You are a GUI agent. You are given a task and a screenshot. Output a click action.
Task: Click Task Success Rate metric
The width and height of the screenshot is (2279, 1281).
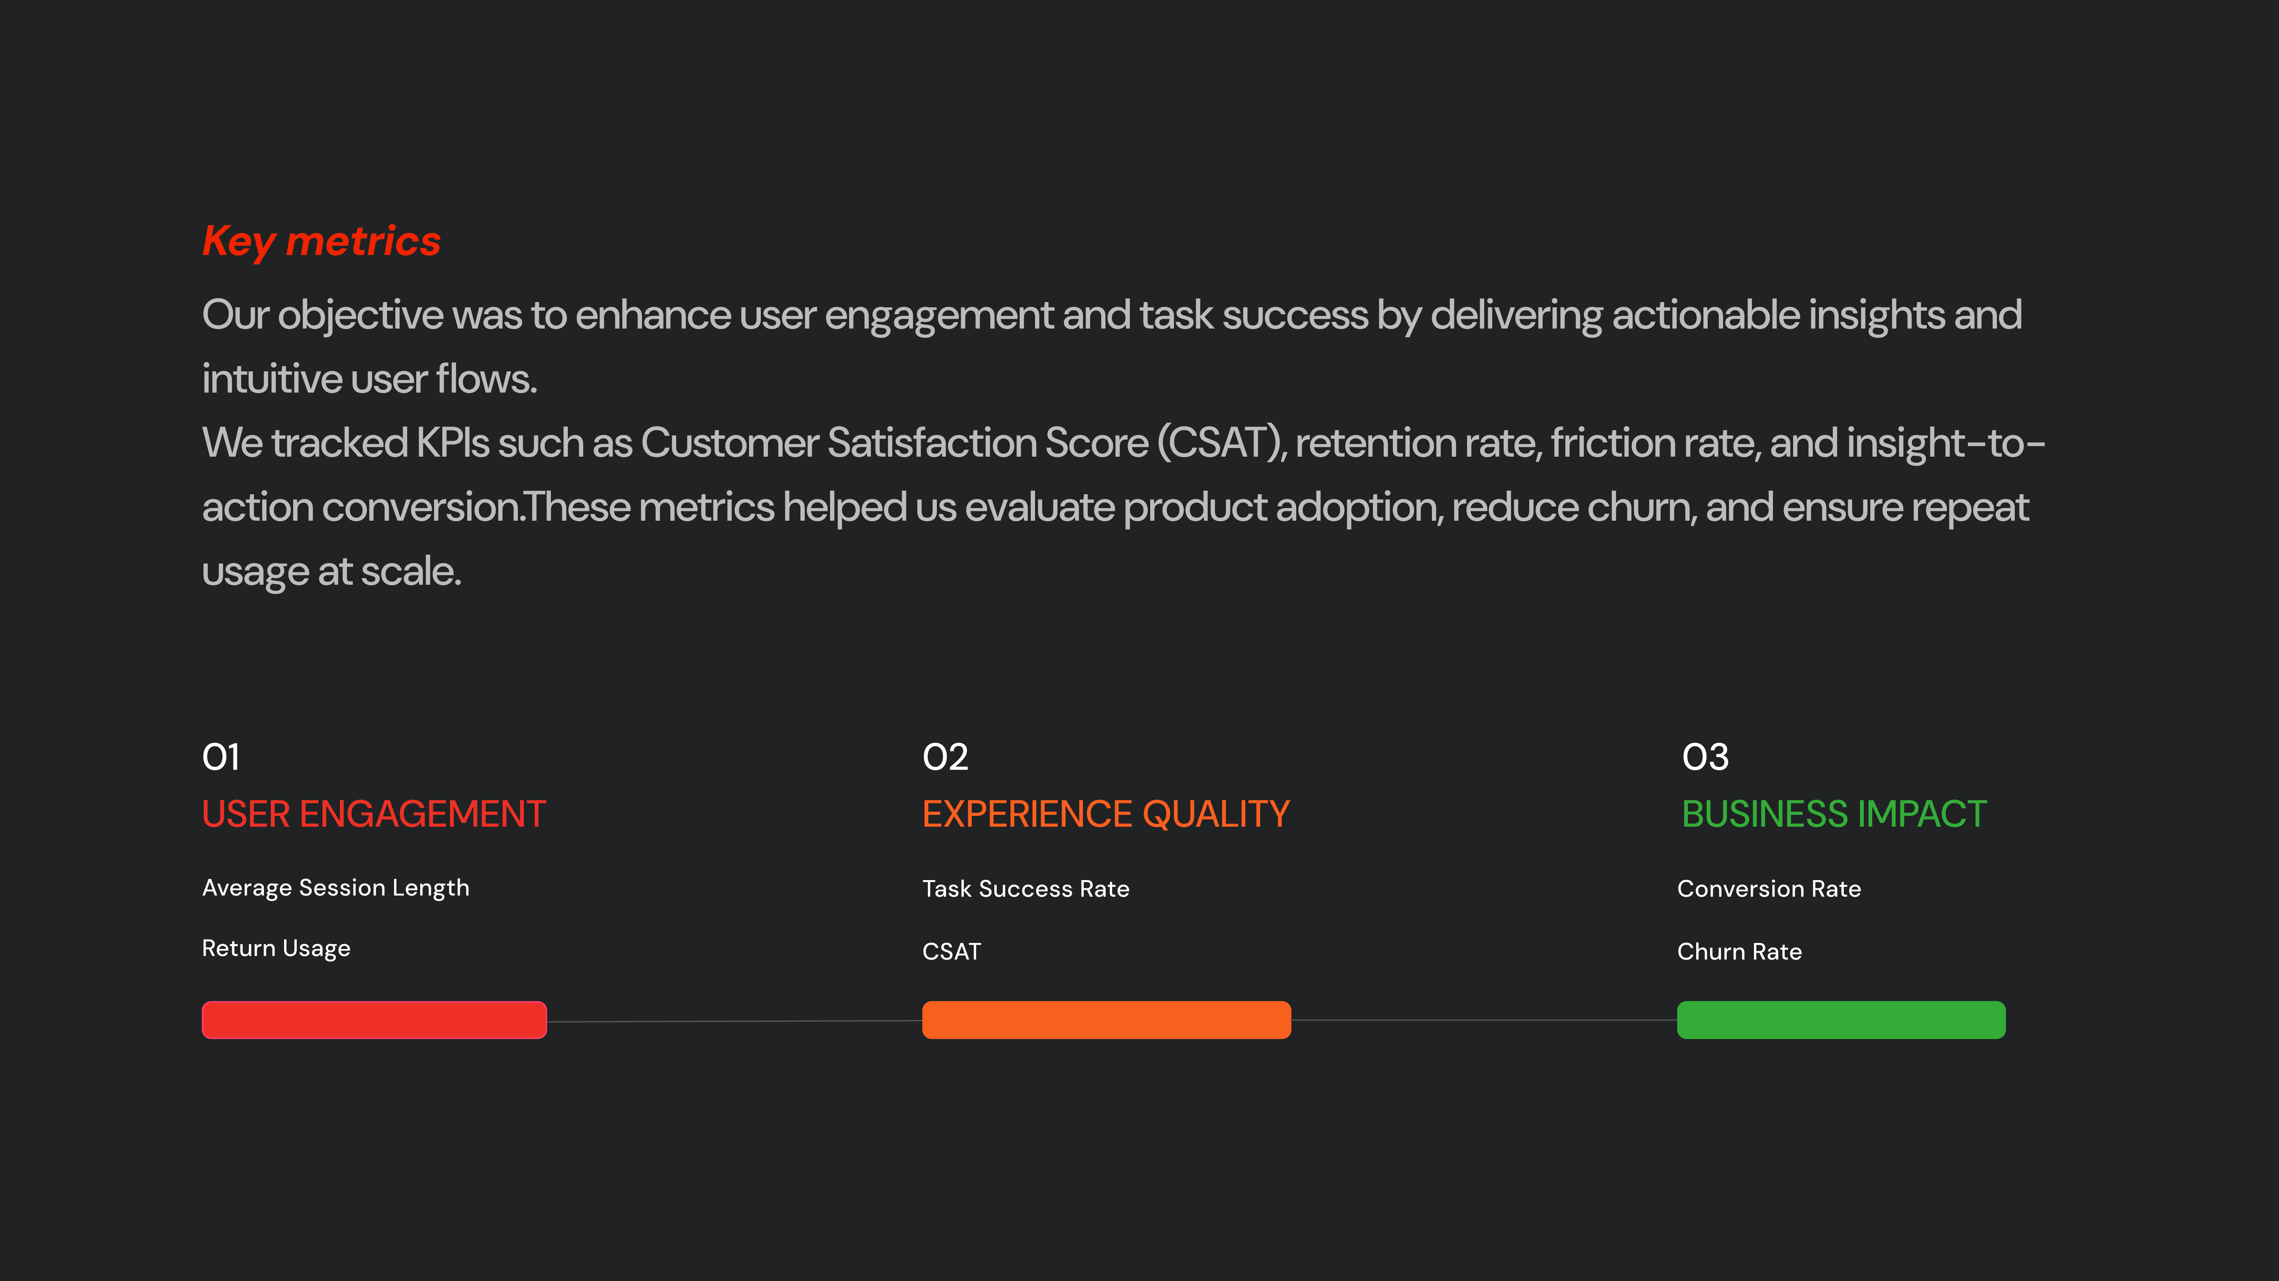click(x=1026, y=888)
